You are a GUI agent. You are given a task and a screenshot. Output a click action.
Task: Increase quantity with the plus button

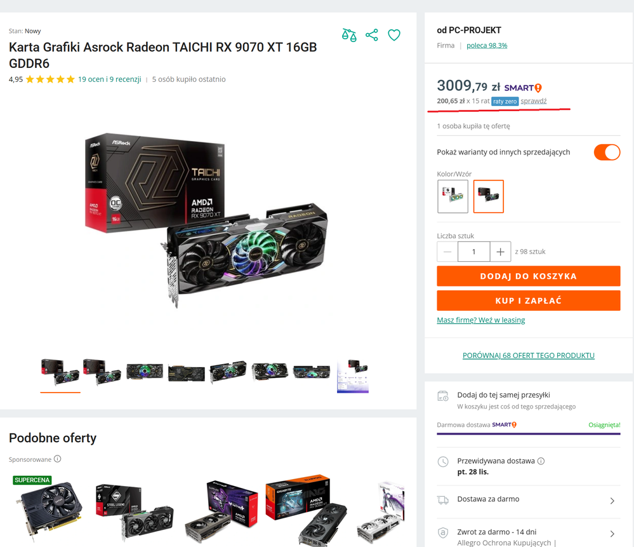pyautogui.click(x=500, y=252)
